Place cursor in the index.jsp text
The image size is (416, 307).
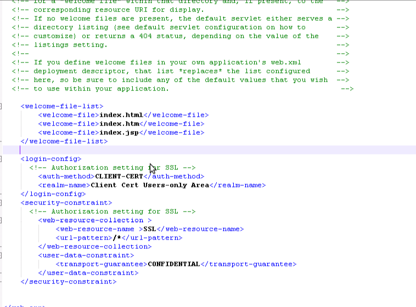119,133
